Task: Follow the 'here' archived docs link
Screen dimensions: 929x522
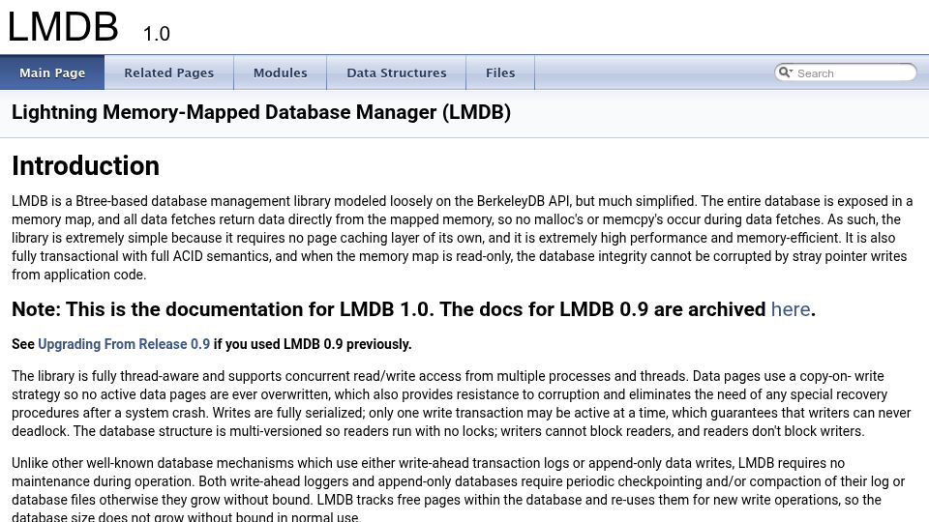Action: click(791, 309)
